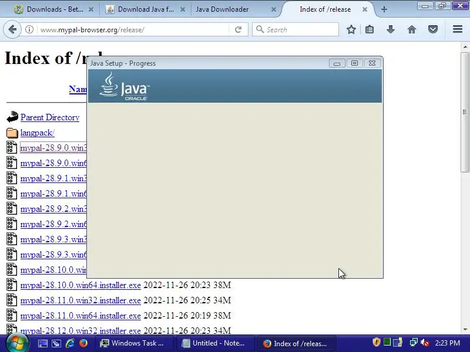Click the green monitor tray icon
Viewport: 470px width, 352px height.
pyautogui.click(x=387, y=342)
